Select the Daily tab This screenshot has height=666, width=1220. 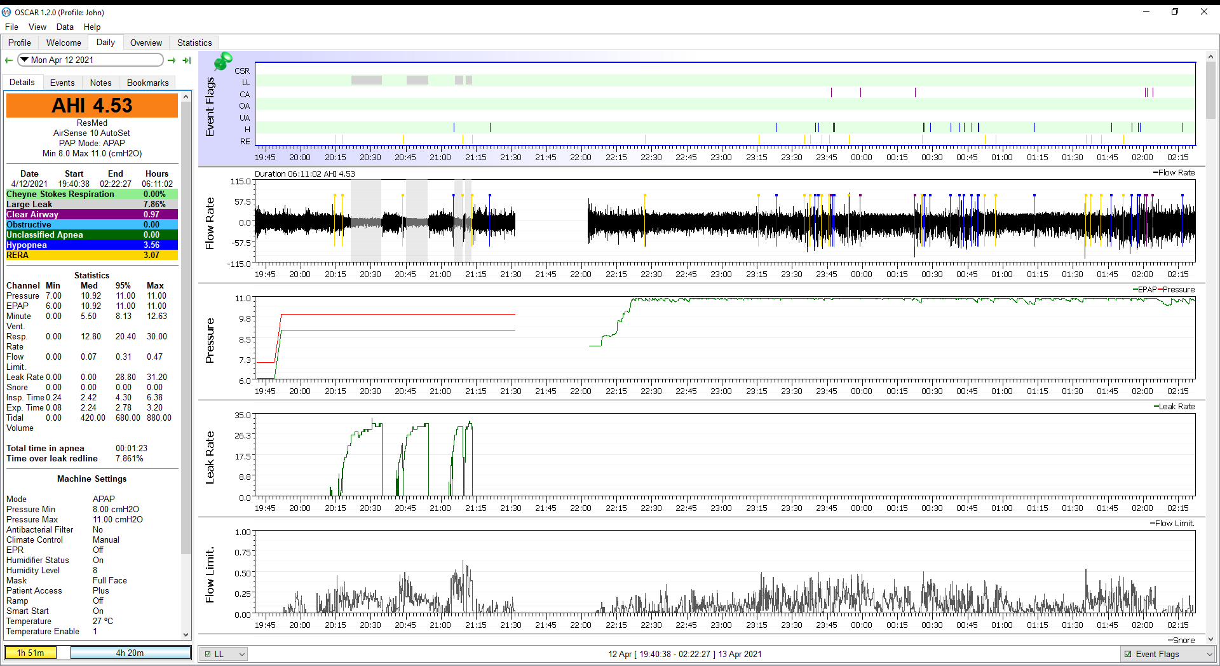click(105, 42)
